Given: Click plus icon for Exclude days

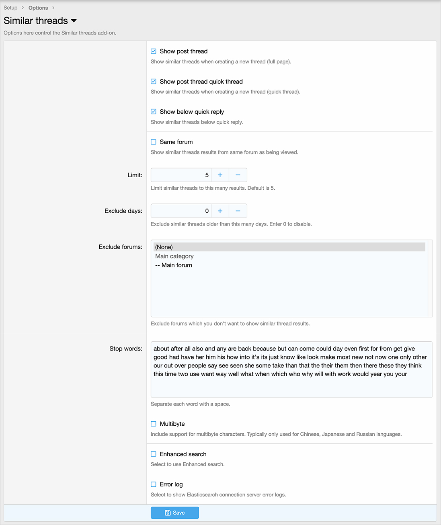Looking at the screenshot, I should pyautogui.click(x=220, y=211).
